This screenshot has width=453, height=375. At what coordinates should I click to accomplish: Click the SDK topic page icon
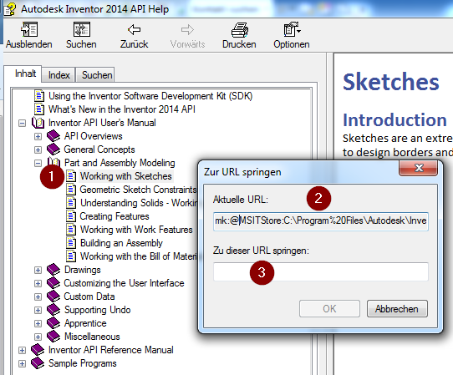[x=39, y=95]
